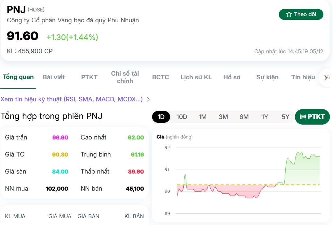Image resolution: width=333 pixels, height=225 pixels.
Task: Switch to the Bài viết tab
Action: pyautogui.click(x=54, y=77)
